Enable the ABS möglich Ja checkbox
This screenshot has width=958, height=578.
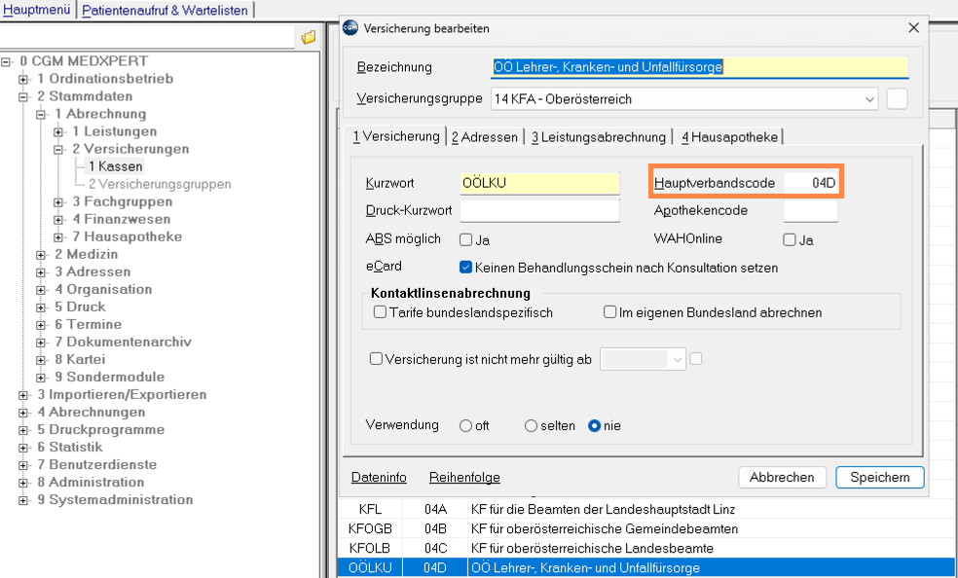(466, 239)
